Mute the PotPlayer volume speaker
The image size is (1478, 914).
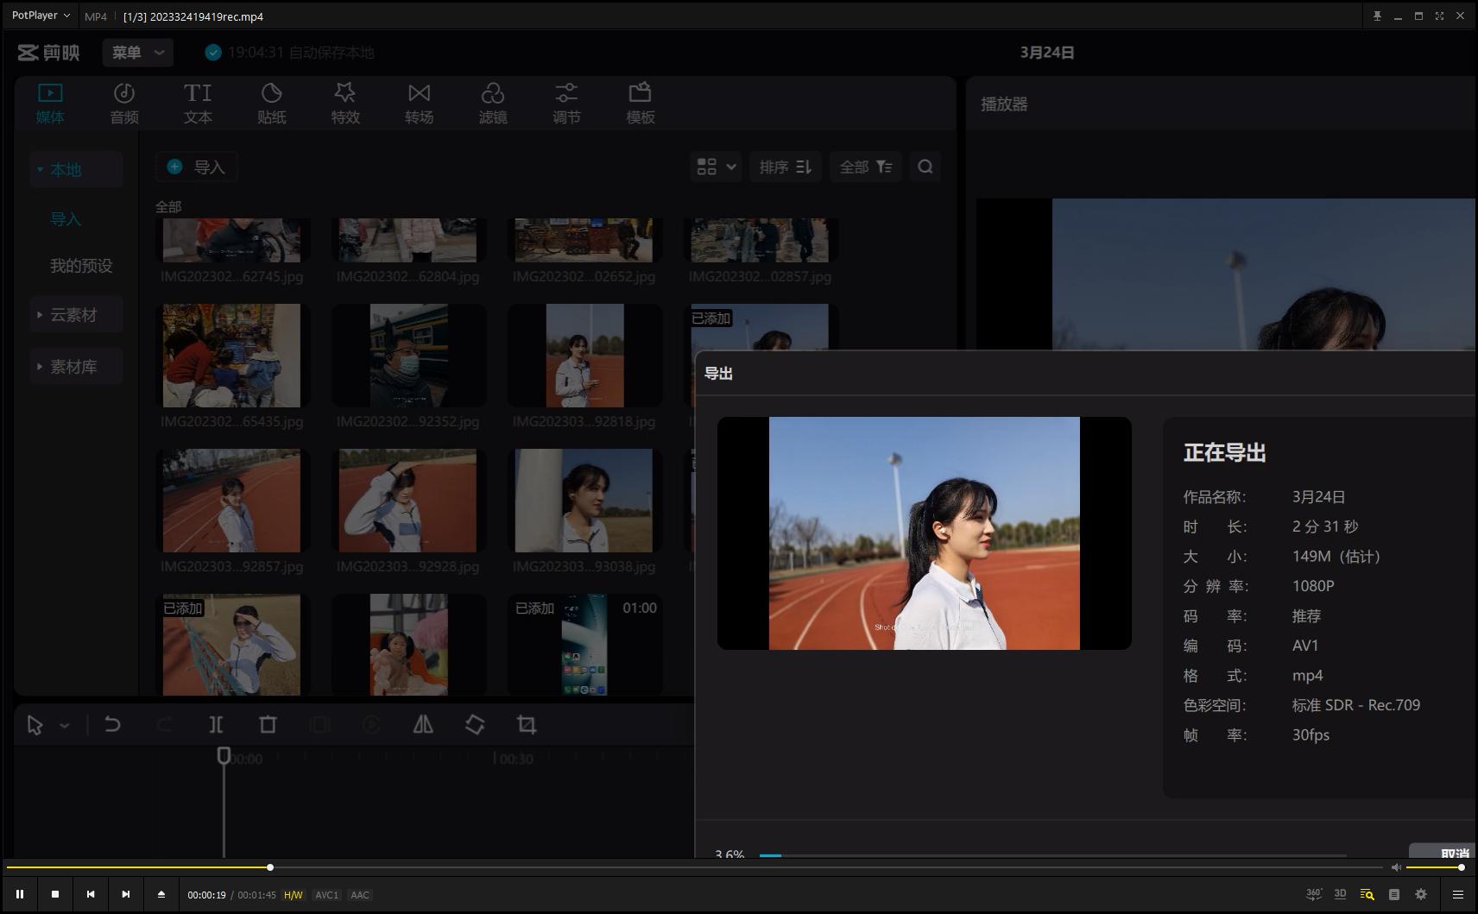click(x=1396, y=867)
